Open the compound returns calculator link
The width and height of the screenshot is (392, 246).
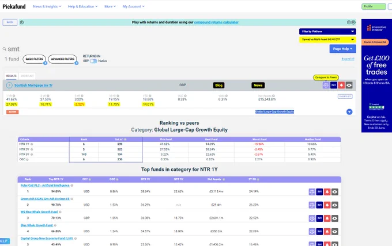pos(216,22)
